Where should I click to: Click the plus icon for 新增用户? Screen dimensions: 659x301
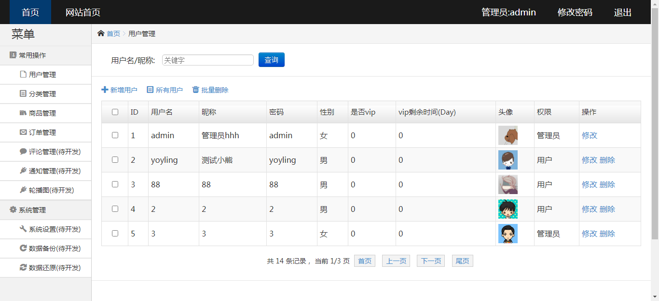point(105,90)
